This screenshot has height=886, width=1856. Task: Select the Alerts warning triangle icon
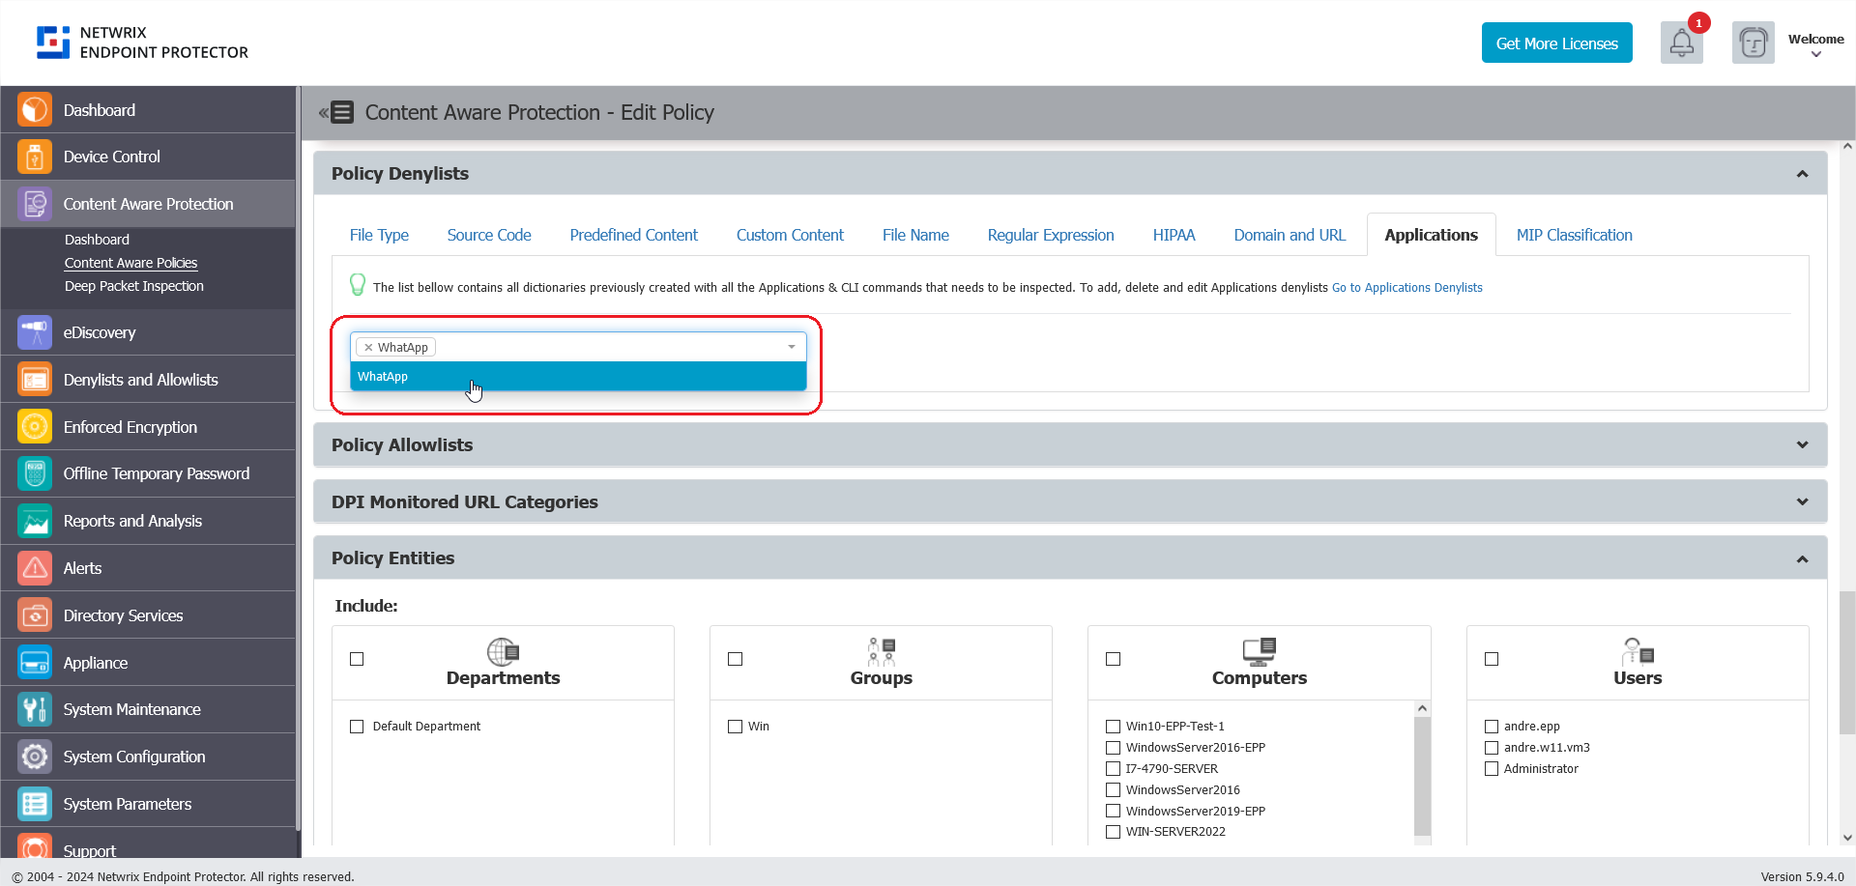click(34, 568)
